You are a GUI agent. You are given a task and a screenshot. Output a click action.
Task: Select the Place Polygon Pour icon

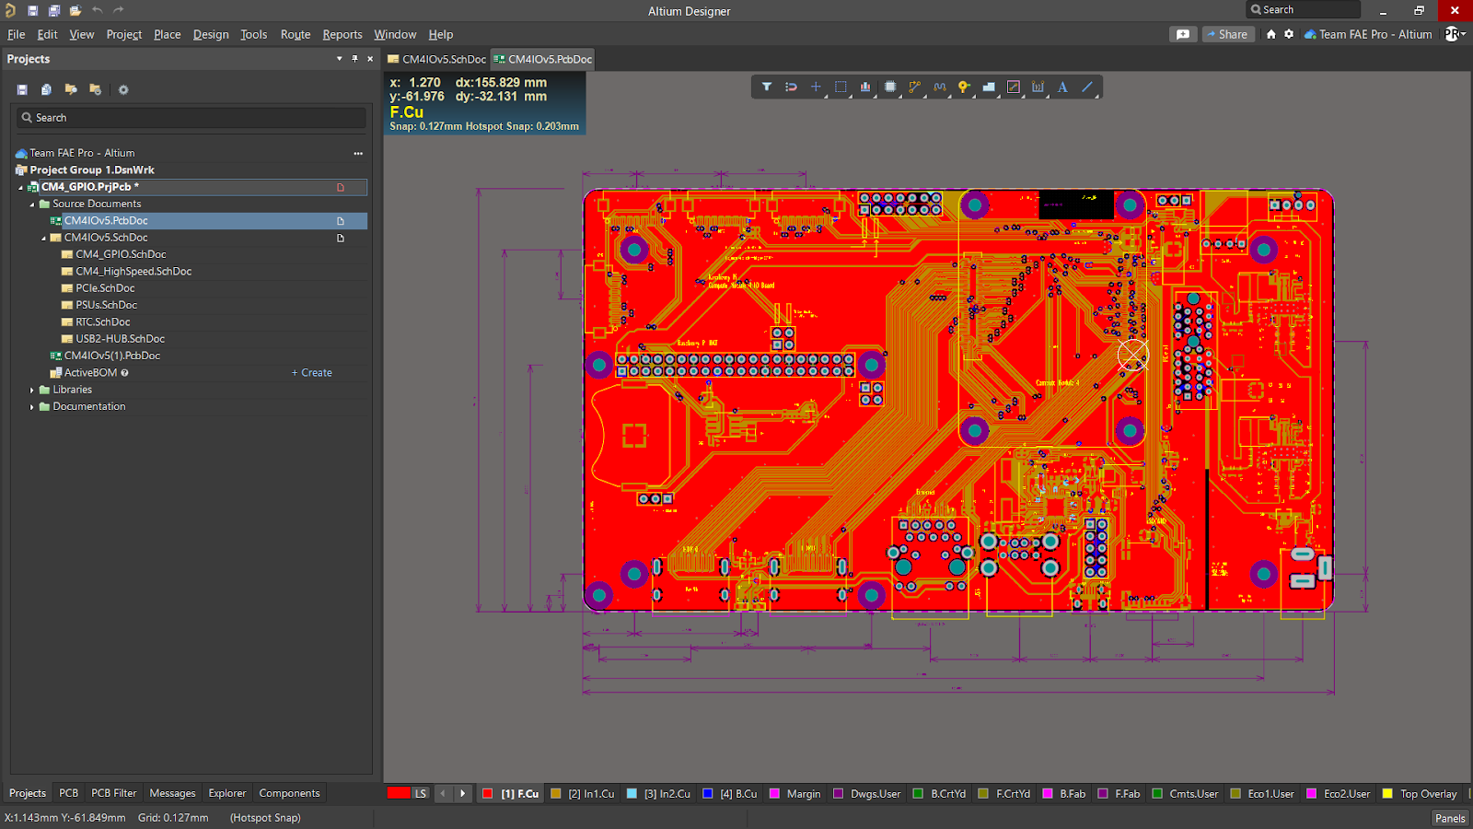tap(989, 87)
